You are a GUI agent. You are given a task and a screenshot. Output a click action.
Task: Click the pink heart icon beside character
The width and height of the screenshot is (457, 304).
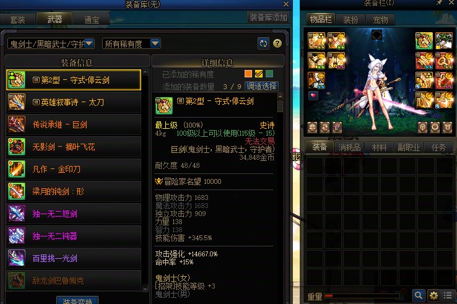click(x=313, y=95)
